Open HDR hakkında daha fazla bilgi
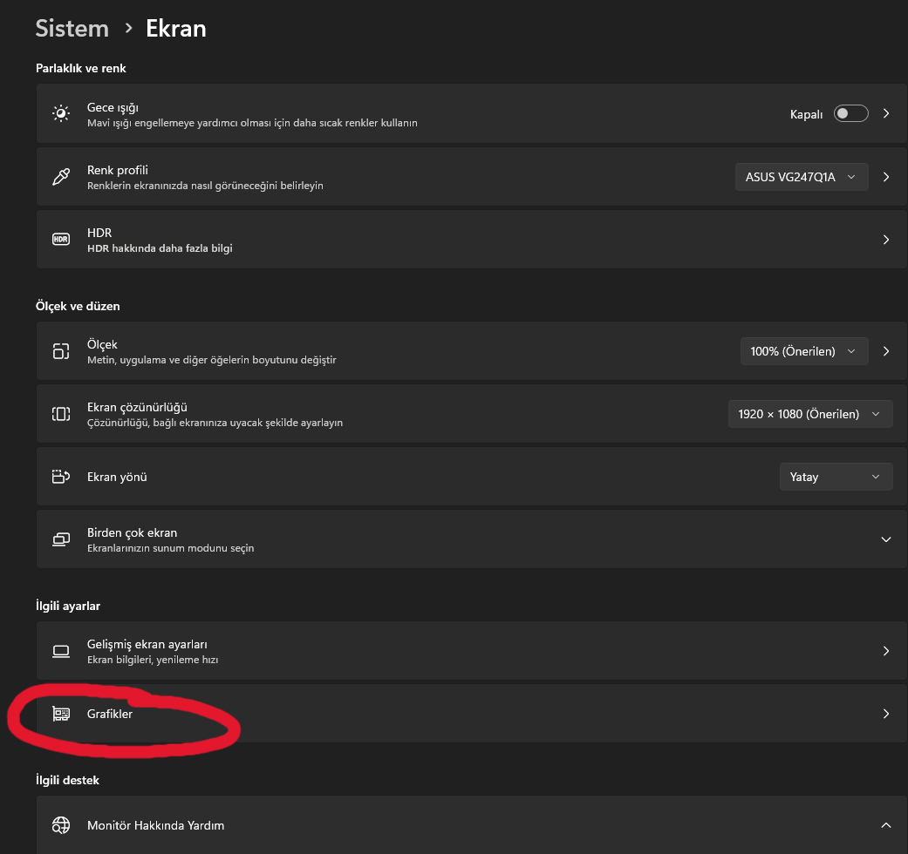 (x=160, y=248)
